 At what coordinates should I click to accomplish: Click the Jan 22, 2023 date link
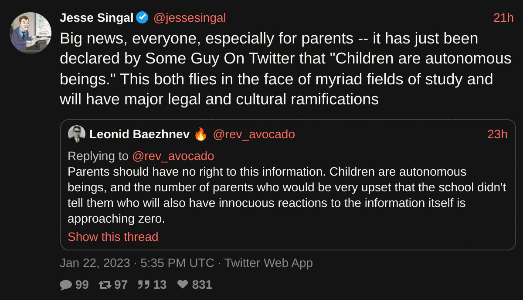tap(95, 263)
